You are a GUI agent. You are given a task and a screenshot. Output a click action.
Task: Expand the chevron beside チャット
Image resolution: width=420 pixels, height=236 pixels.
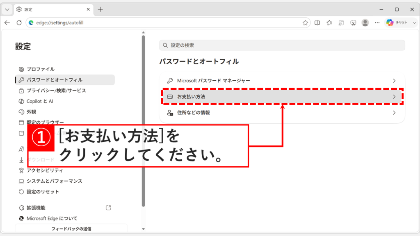click(414, 23)
